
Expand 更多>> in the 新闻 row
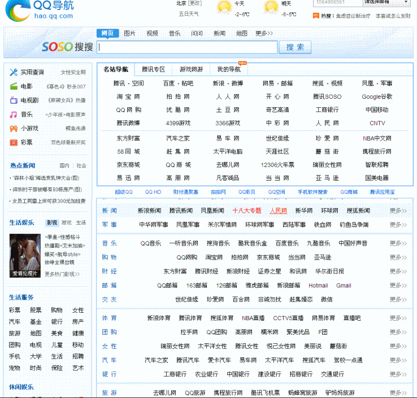[x=398, y=211]
